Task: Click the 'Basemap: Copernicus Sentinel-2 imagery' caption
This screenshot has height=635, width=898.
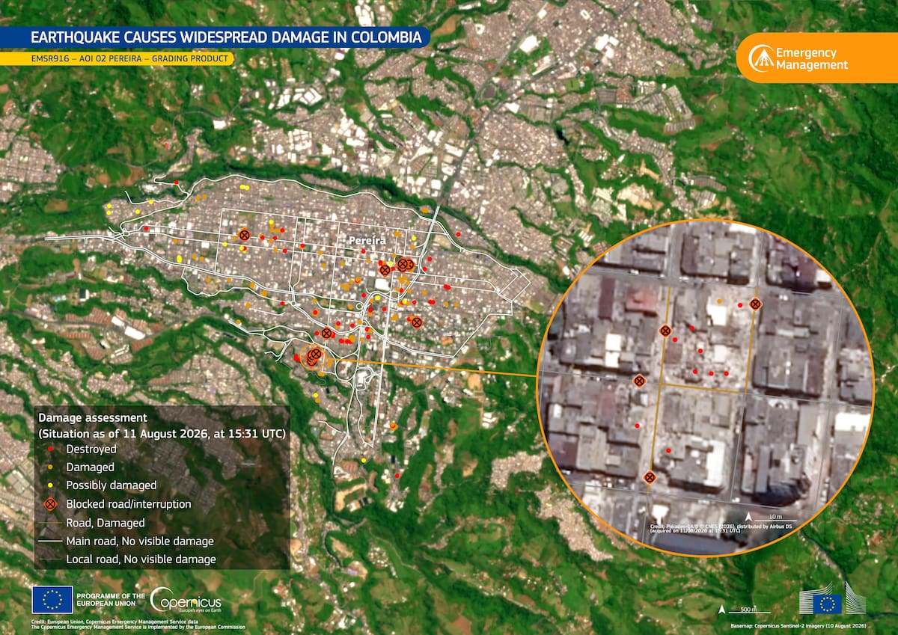Action: 798,625
